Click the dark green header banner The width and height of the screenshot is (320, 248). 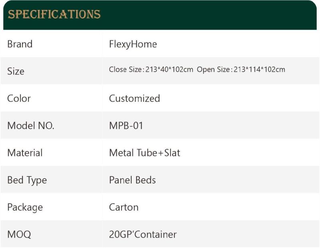pos(160,15)
